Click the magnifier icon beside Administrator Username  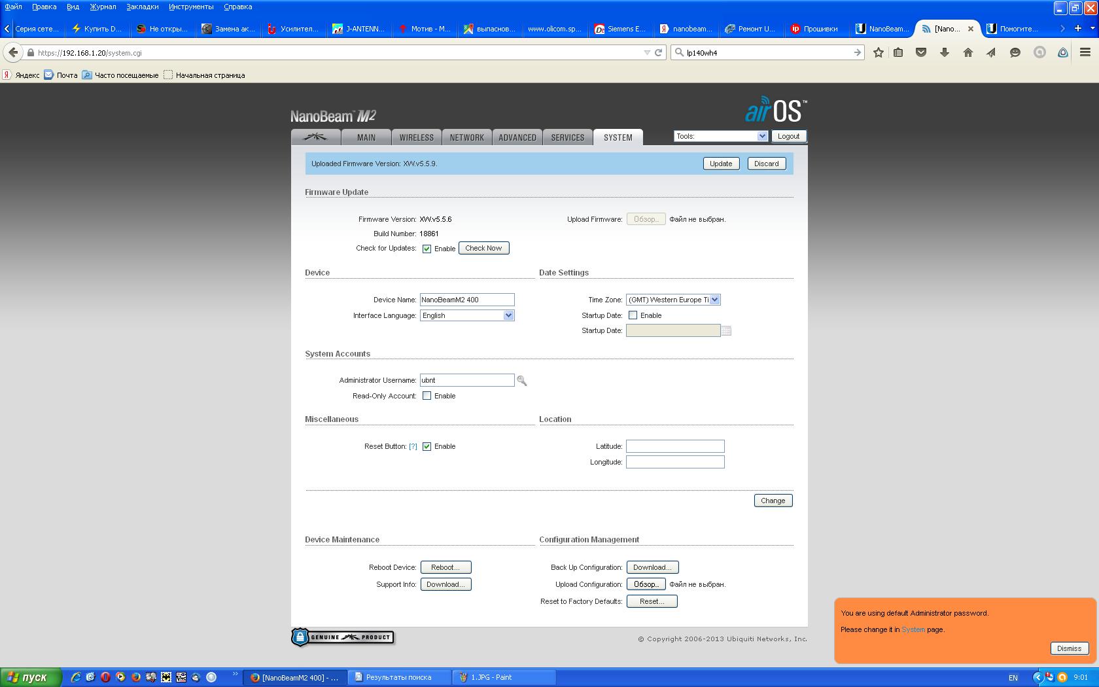[x=521, y=380]
